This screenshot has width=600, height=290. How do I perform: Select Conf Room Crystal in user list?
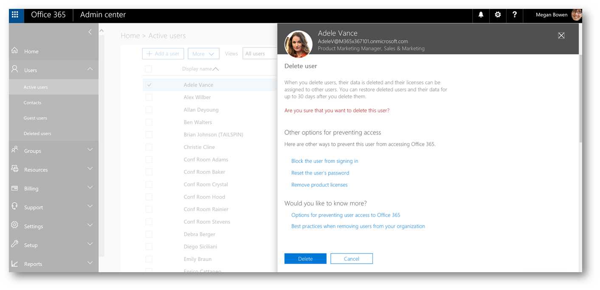(x=206, y=184)
